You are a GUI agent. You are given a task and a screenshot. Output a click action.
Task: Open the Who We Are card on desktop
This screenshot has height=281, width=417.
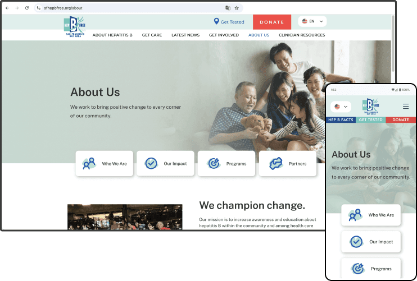(105, 163)
